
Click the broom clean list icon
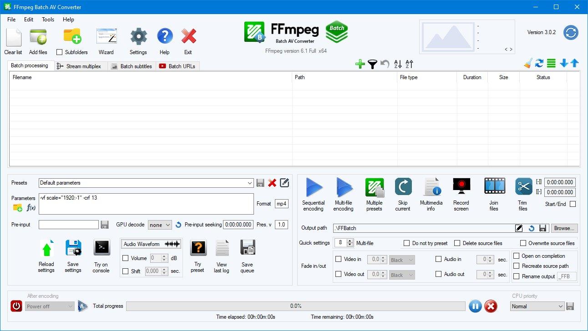528,64
